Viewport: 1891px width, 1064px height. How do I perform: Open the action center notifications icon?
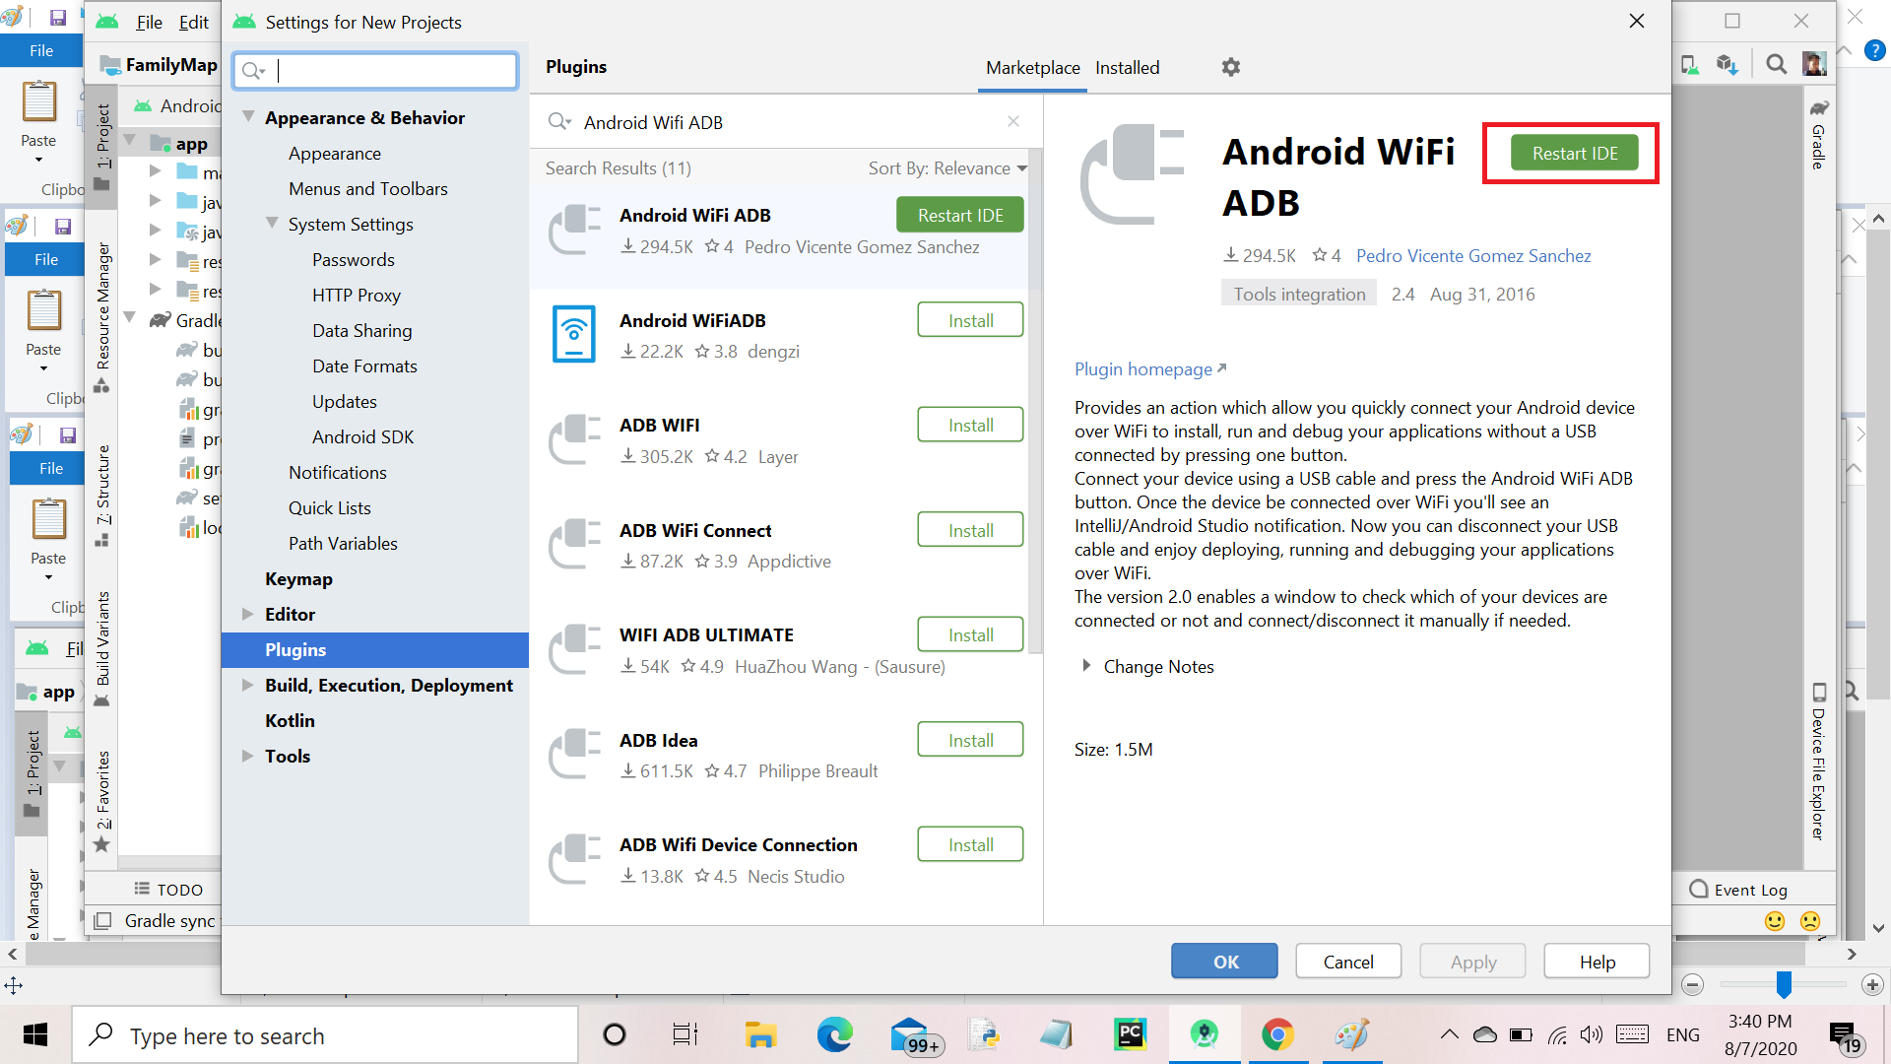[x=1845, y=1035]
